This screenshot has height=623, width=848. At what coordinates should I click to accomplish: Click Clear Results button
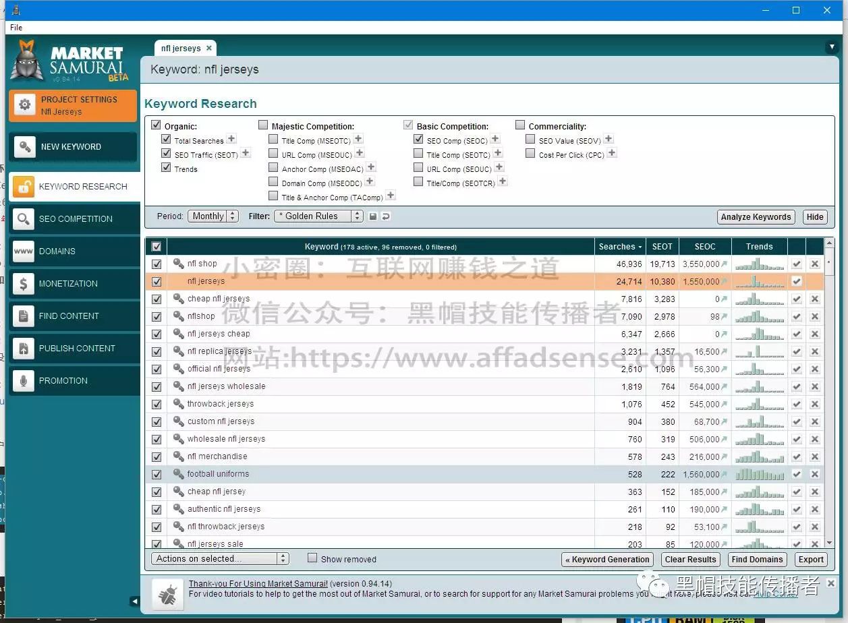coord(690,560)
